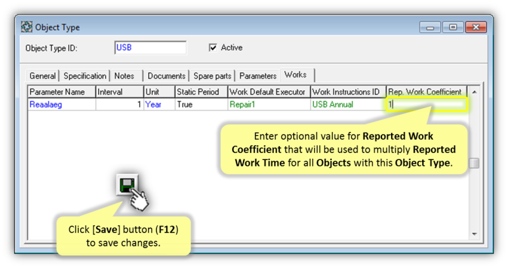Switch to the Documents tab
Viewport: 508px width, 268px height.
point(167,76)
